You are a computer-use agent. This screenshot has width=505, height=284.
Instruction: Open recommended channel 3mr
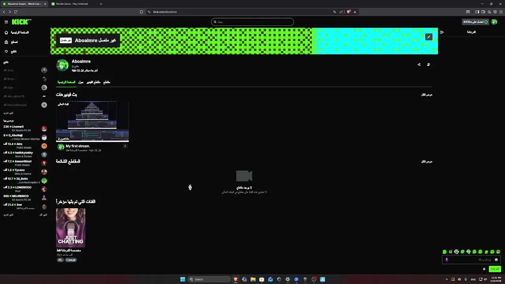[25, 206]
